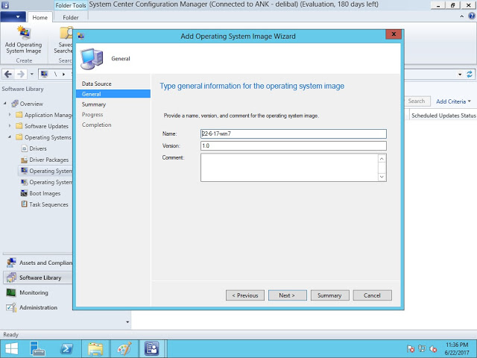Click the Windows Start button
The width and height of the screenshot is (477, 358).
click(14, 348)
